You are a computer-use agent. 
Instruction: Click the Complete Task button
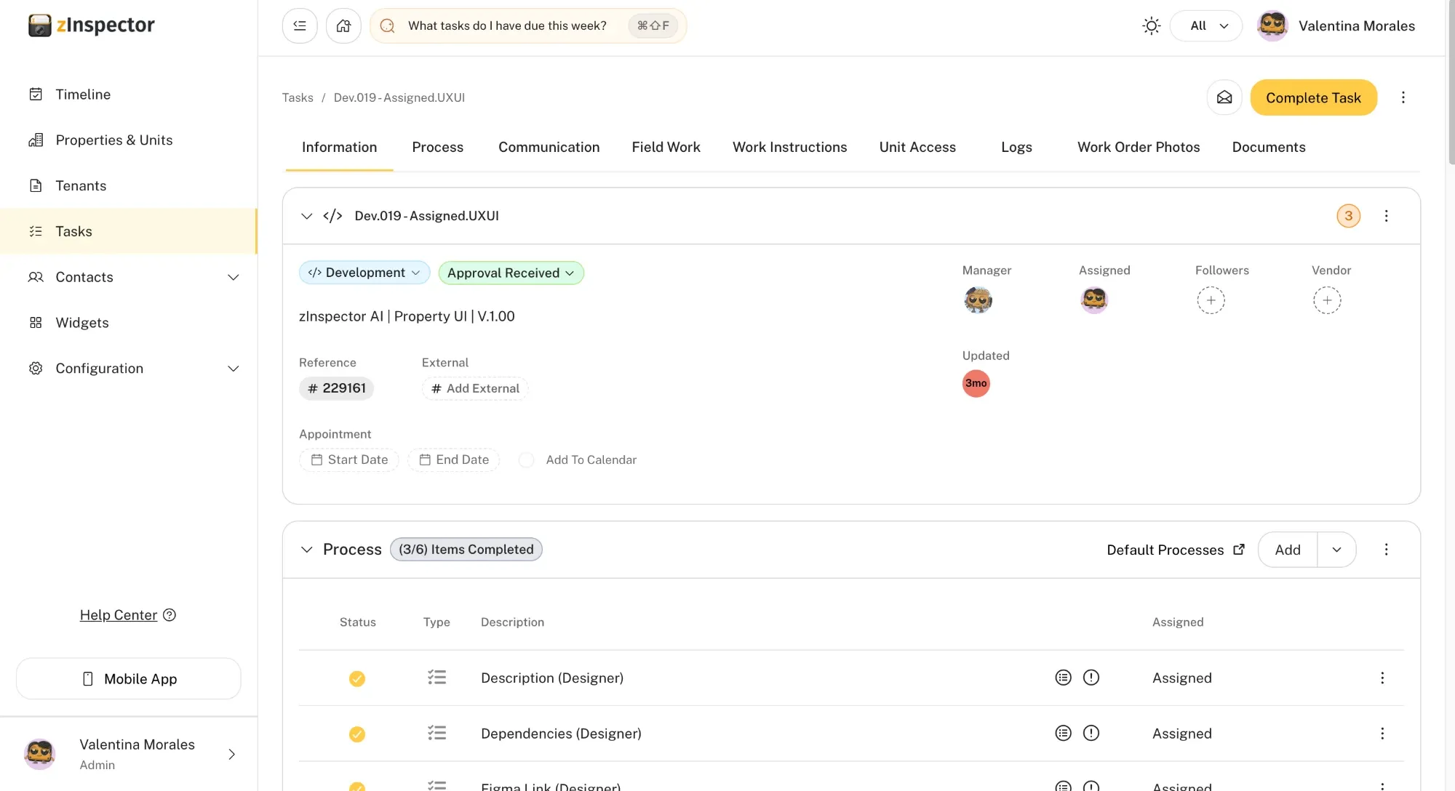1313,97
